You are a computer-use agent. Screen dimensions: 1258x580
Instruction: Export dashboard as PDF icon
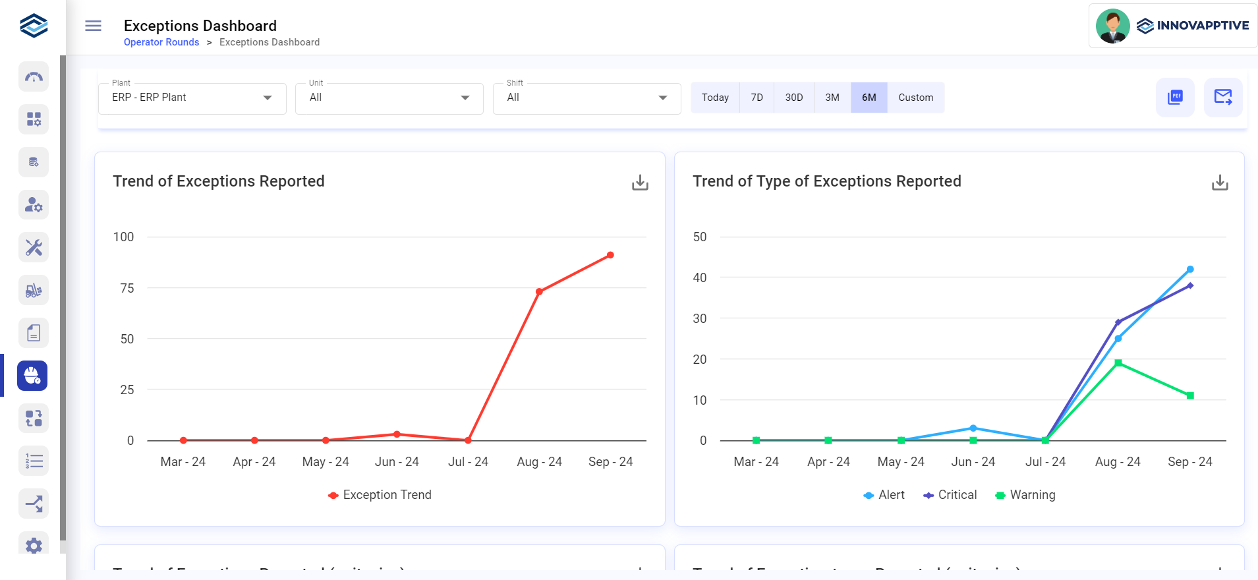(1175, 98)
